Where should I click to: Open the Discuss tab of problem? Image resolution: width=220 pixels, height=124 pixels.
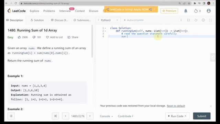[x=59, y=20]
